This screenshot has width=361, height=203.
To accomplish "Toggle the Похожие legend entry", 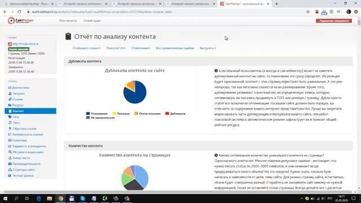I will coord(121,114).
